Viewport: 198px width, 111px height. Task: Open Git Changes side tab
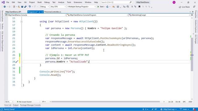(196, 39)
